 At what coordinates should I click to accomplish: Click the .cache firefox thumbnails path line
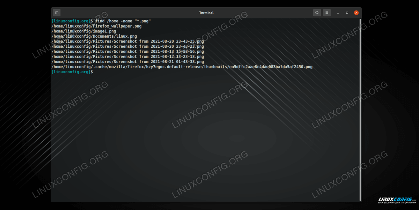[x=182, y=67]
